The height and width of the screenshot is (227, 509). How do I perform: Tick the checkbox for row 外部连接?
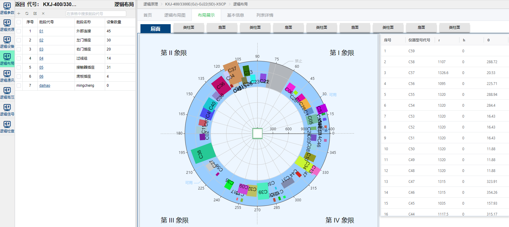tap(19, 31)
